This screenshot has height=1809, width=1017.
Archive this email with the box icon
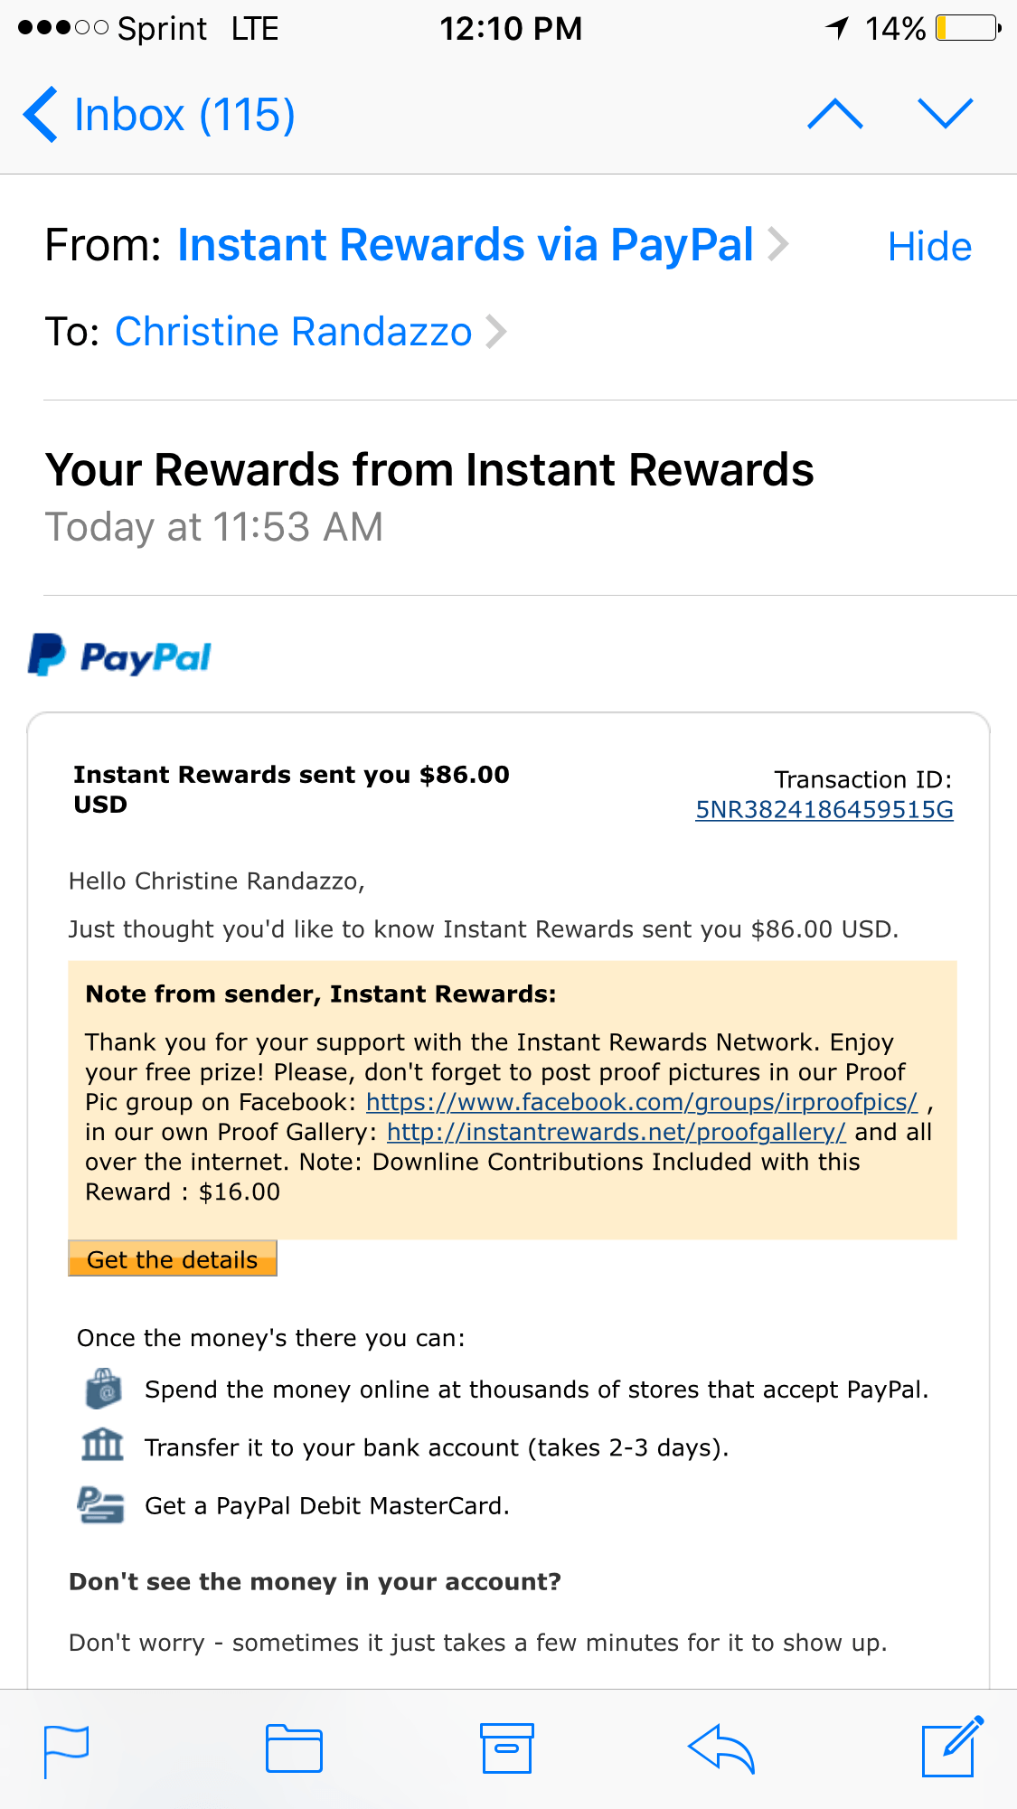coord(506,1748)
